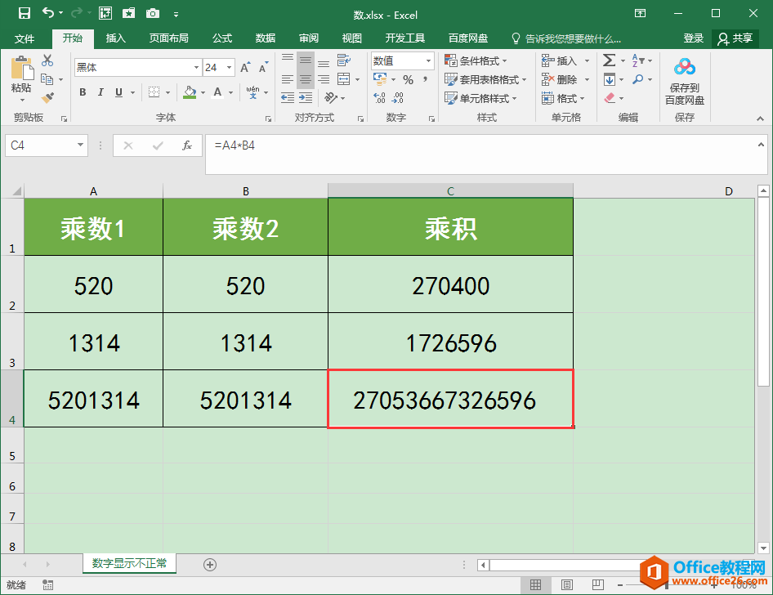The width and height of the screenshot is (773, 595).
Task: Click the 删除 cells button
Action: pos(560,79)
